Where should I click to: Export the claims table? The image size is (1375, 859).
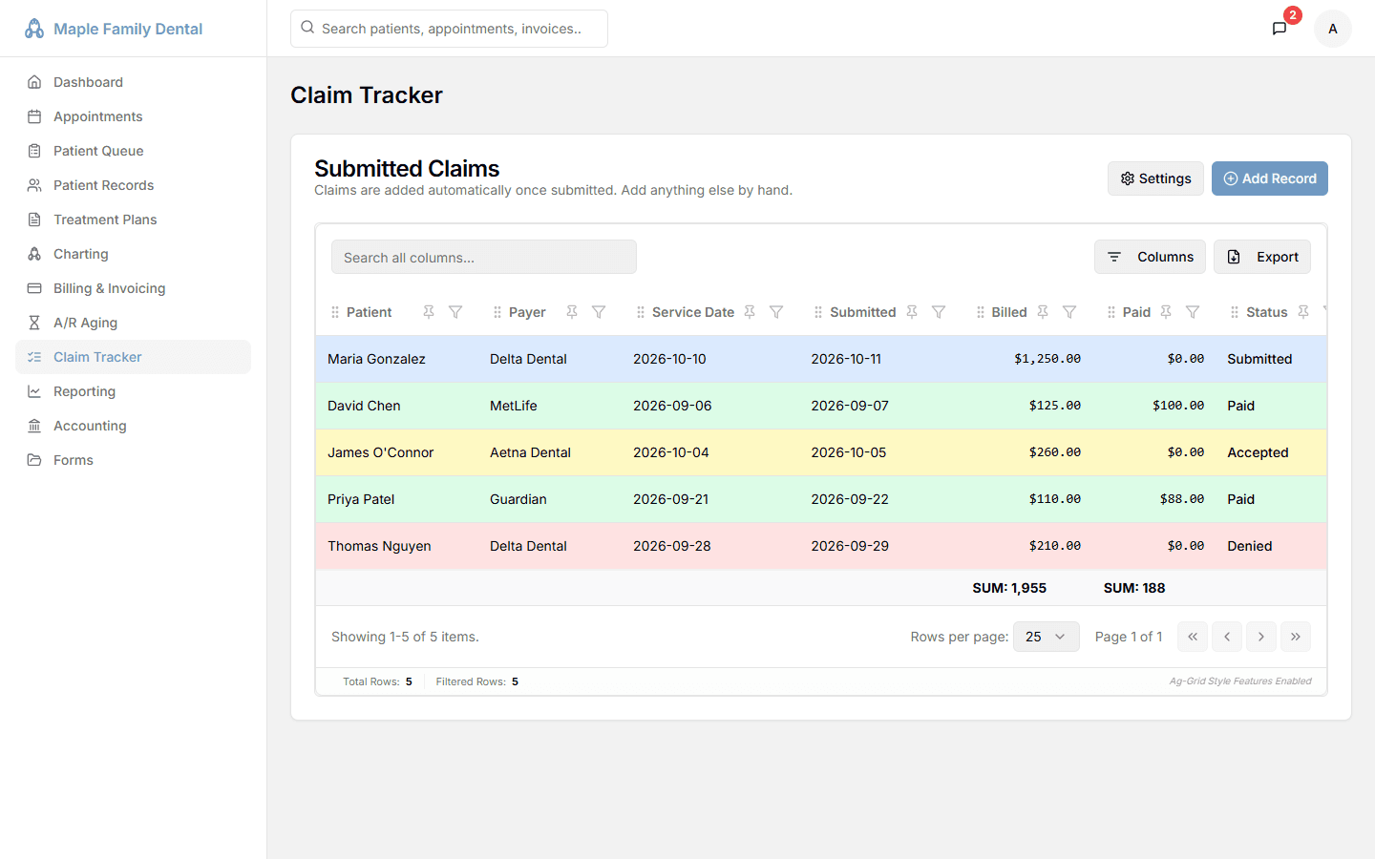1261,257
